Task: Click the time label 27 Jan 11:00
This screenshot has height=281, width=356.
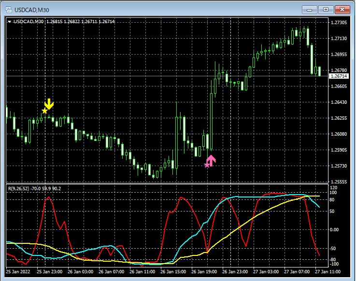Action: tap(328, 272)
